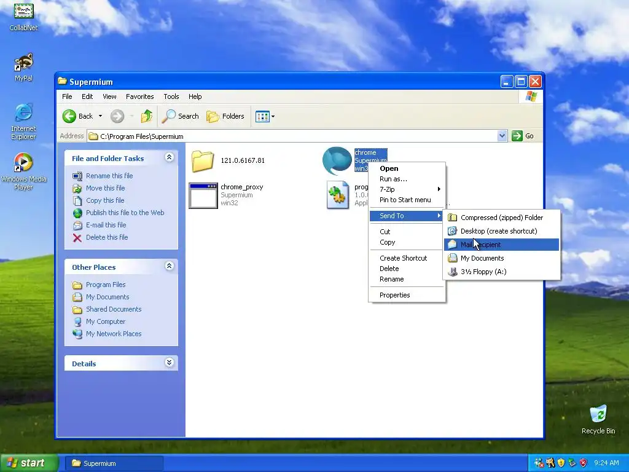This screenshot has height=472, width=629.
Task: Click Rename this file
Action: coord(109,176)
